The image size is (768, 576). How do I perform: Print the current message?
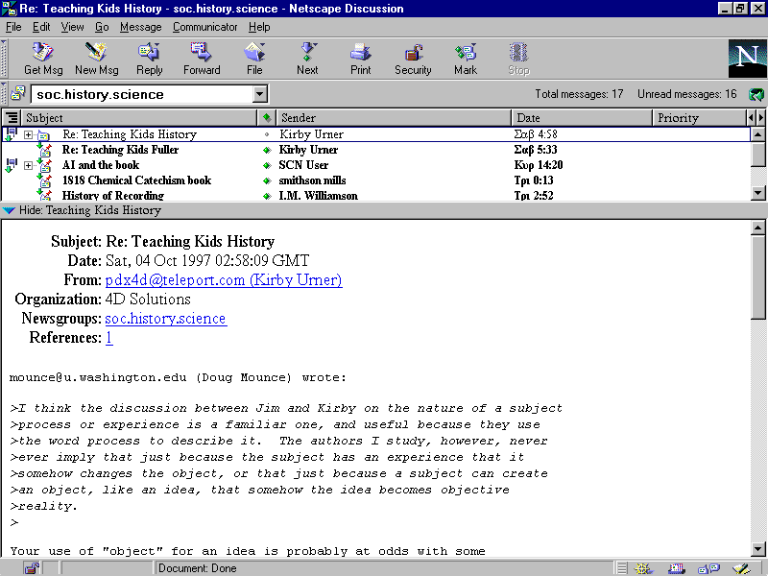[x=361, y=59]
